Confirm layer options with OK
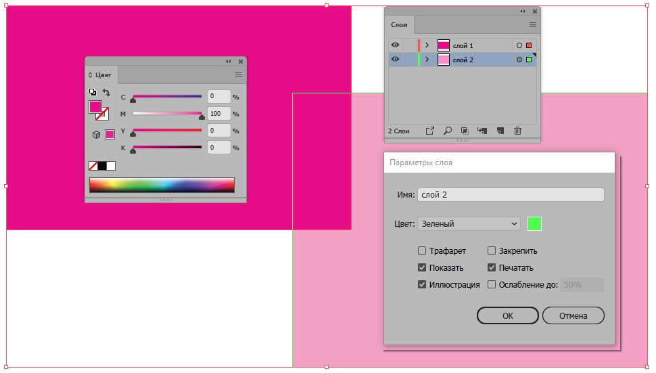 [x=507, y=315]
